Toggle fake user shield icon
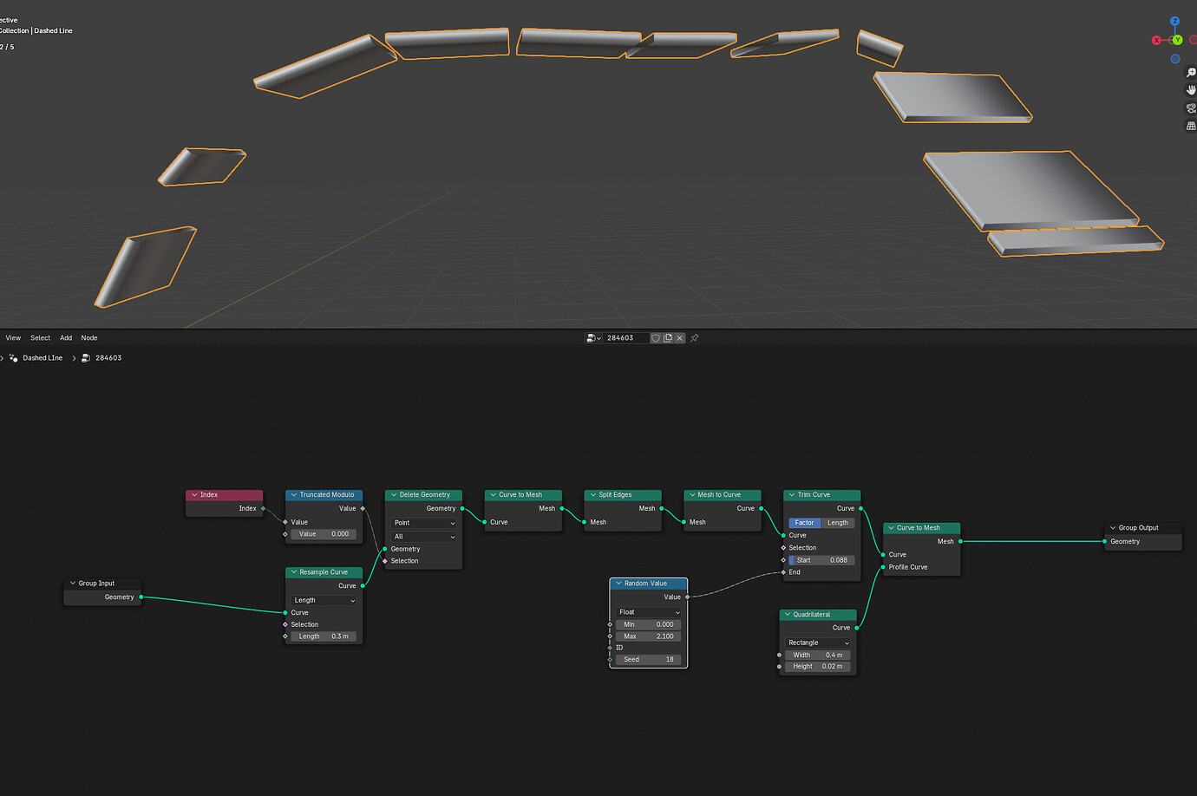The width and height of the screenshot is (1197, 796). pyautogui.click(x=656, y=338)
